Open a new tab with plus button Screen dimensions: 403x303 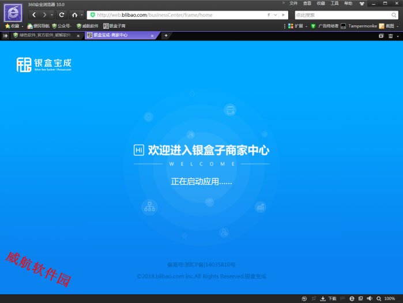[166, 36]
